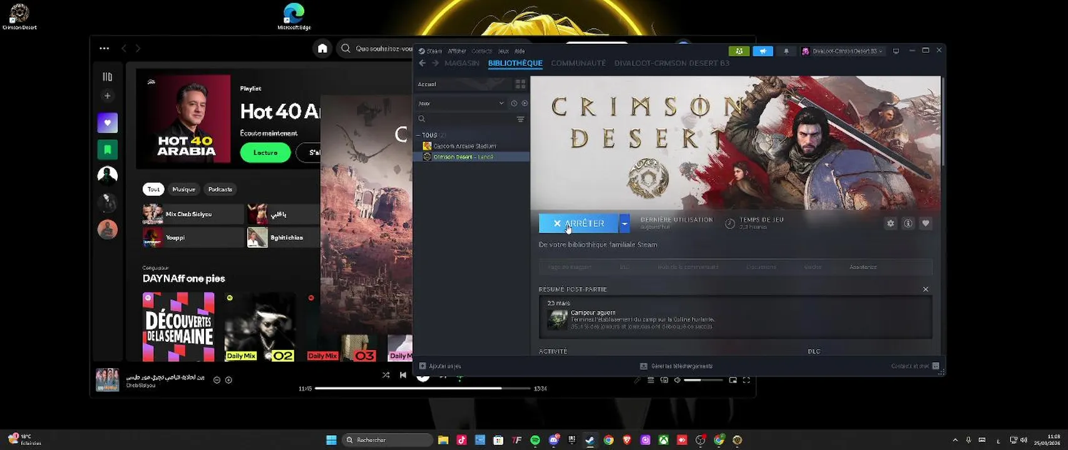Switch to Magasin tab in Steam
The image size is (1068, 450).
(462, 63)
